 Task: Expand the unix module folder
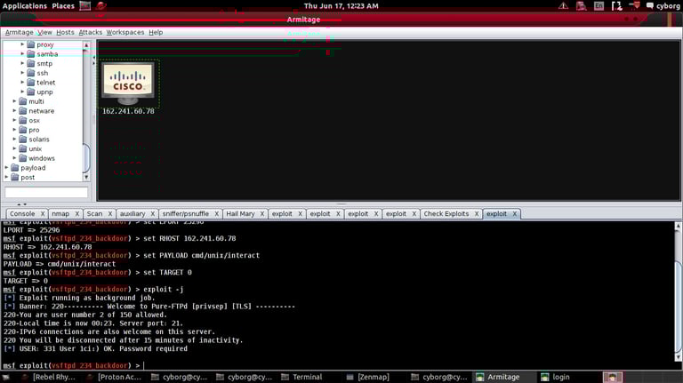pos(14,148)
